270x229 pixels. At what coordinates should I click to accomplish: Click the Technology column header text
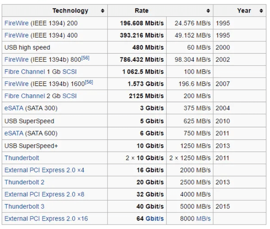70,11
